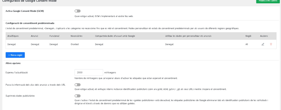This screenshot has width=281, height=110.
Task: Enable the Activa Google Consent Mode toggle
Action: click(77, 11)
